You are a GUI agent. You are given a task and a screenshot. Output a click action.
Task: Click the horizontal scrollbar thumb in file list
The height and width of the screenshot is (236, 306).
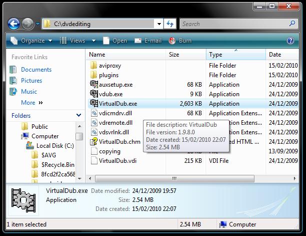[174, 178]
